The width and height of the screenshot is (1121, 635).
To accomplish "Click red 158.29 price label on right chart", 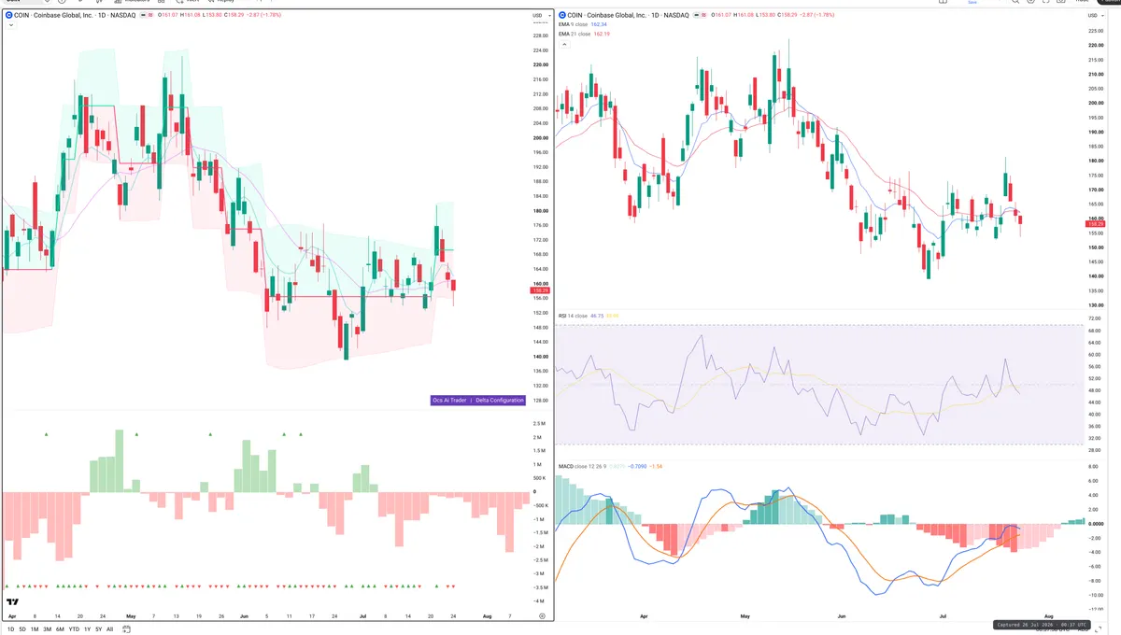I will pos(1095,224).
